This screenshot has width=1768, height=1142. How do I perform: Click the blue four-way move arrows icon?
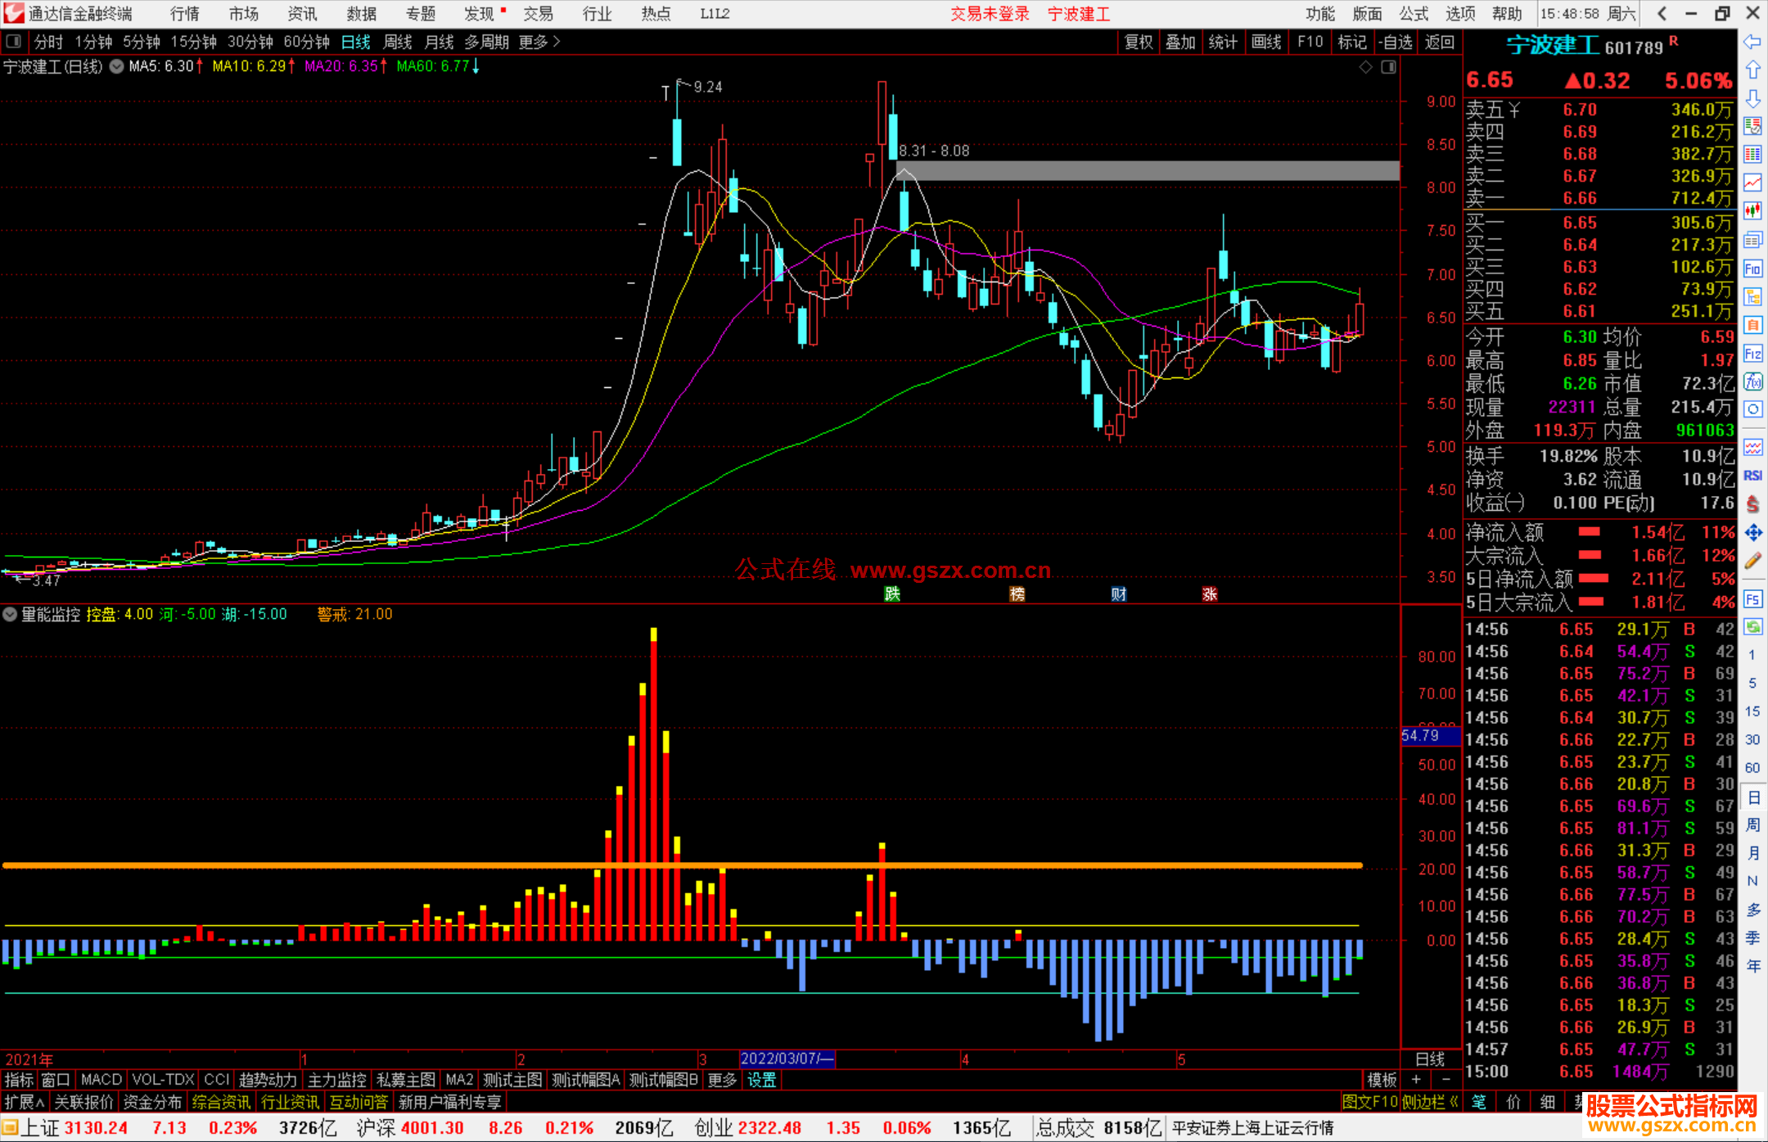pyautogui.click(x=1752, y=533)
